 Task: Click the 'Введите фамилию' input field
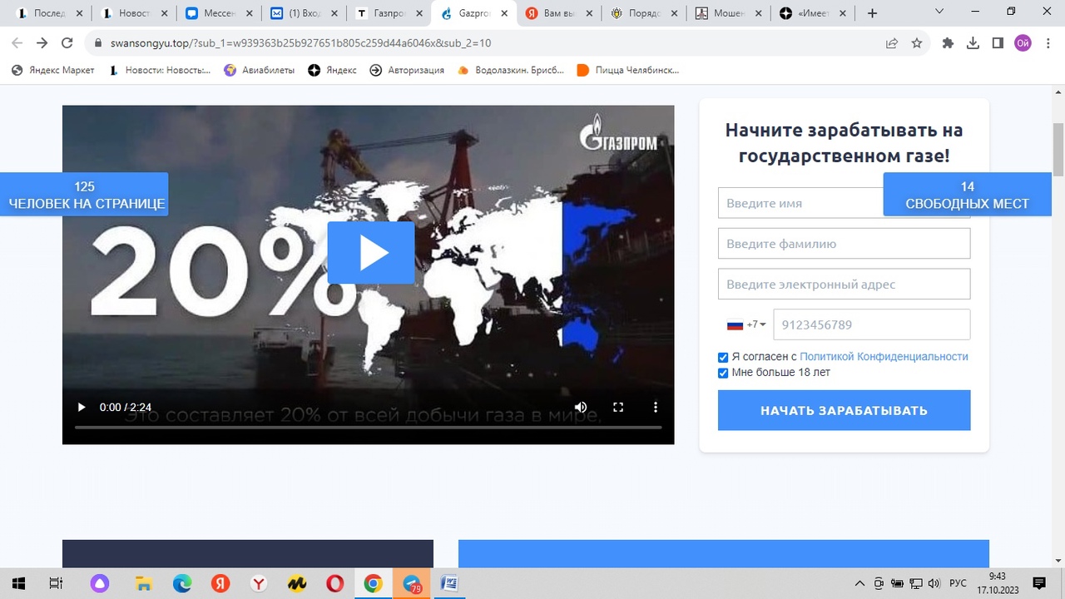[x=844, y=244]
